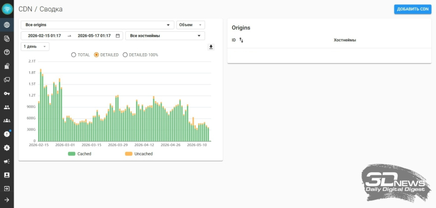Open the alert badge with blue dot

click(x=7, y=134)
